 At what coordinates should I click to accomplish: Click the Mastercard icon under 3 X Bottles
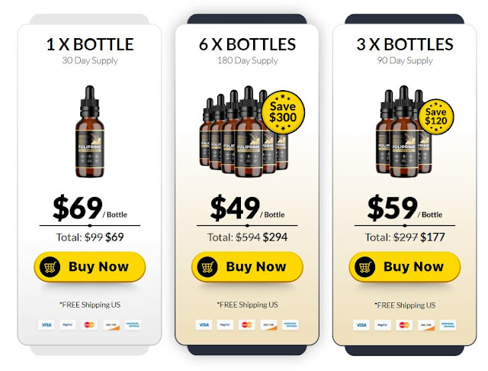(404, 325)
